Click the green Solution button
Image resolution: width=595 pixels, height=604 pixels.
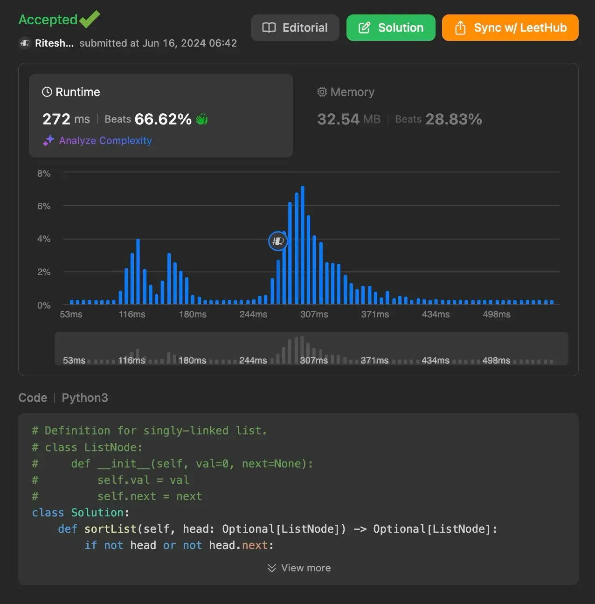coord(391,28)
